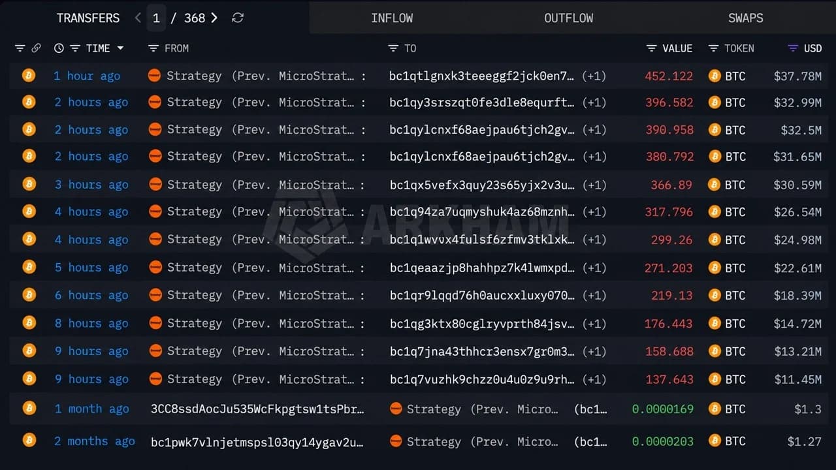836x470 pixels.
Task: Expand the +1 recipients on 452.122 row
Action: (x=594, y=76)
